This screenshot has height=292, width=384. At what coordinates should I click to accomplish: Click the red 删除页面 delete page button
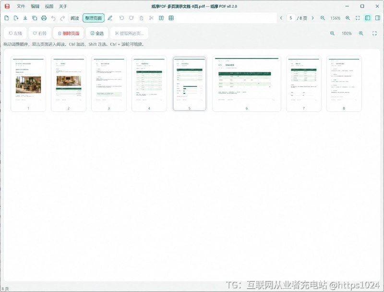click(x=69, y=33)
